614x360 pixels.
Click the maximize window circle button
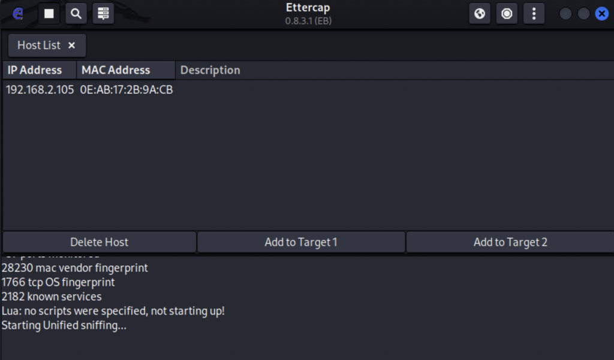pos(583,14)
